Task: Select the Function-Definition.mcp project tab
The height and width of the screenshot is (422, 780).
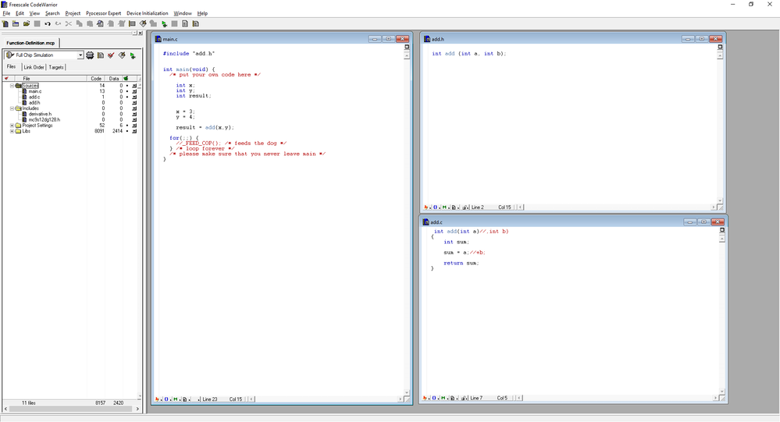Action: click(x=31, y=43)
